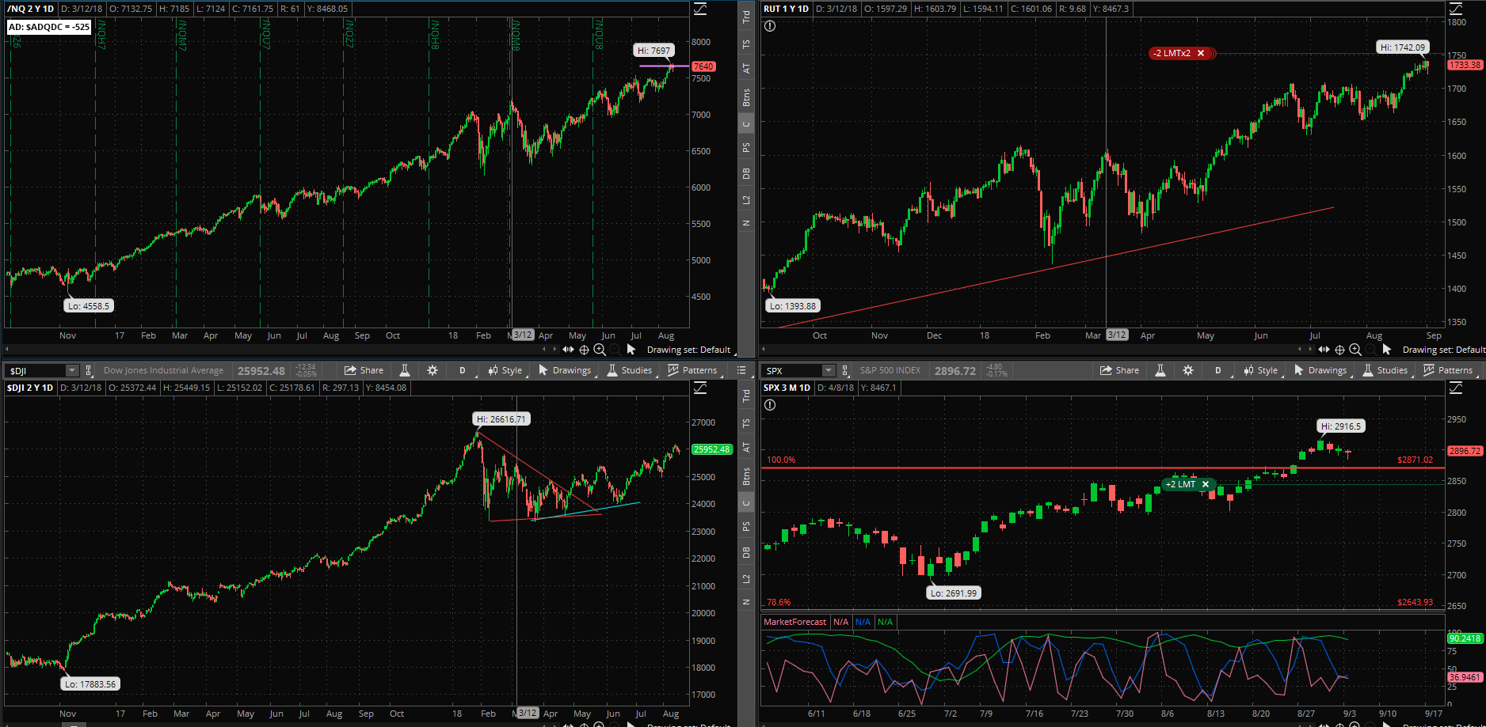Click the Share button in the $DJI toolbar
Image resolution: width=1486 pixels, height=727 pixels.
pos(364,370)
